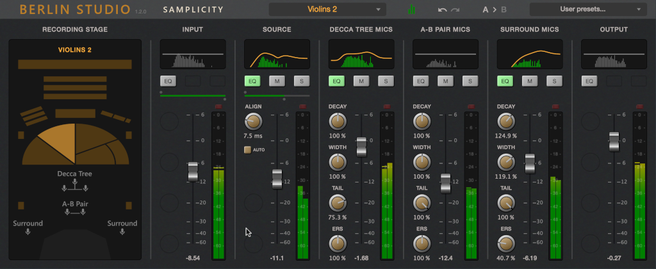Click the Source ALIGN knob
The image size is (656, 269).
[254, 121]
